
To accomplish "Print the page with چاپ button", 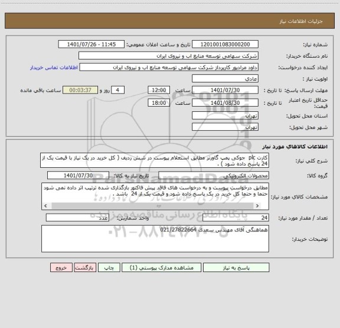I will click(109, 267).
